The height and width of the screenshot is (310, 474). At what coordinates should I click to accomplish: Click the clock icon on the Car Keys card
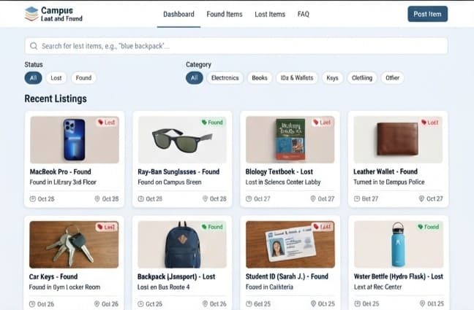pyautogui.click(x=32, y=304)
